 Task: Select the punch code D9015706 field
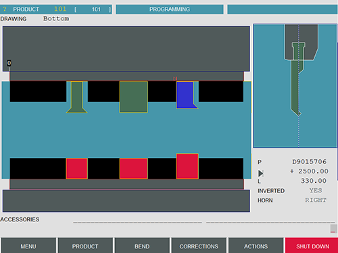pos(309,162)
